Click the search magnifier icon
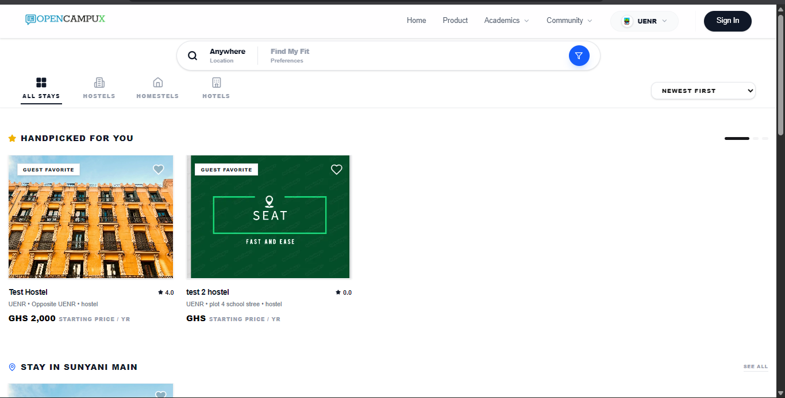This screenshot has width=785, height=398. click(x=193, y=56)
